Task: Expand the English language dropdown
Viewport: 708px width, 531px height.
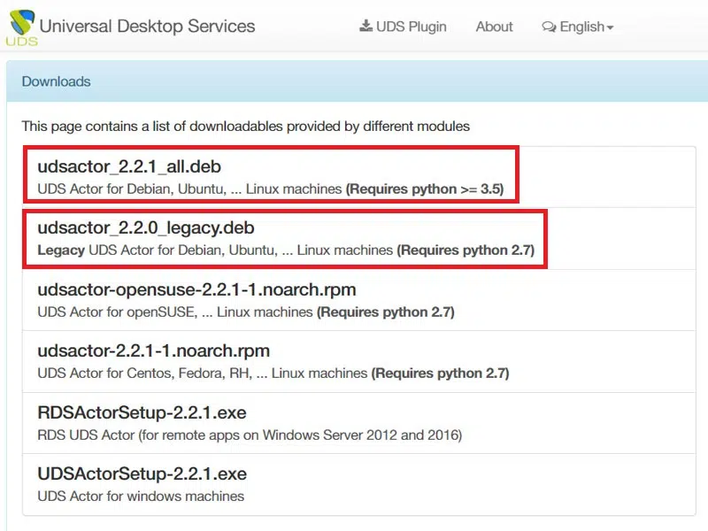Action: click(578, 27)
